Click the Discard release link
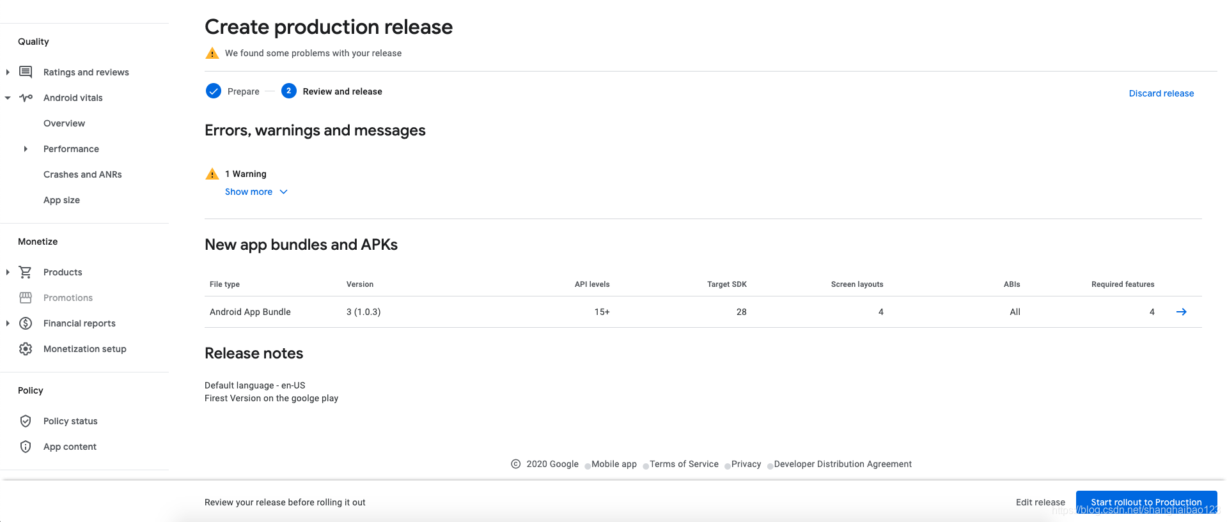 click(1161, 93)
